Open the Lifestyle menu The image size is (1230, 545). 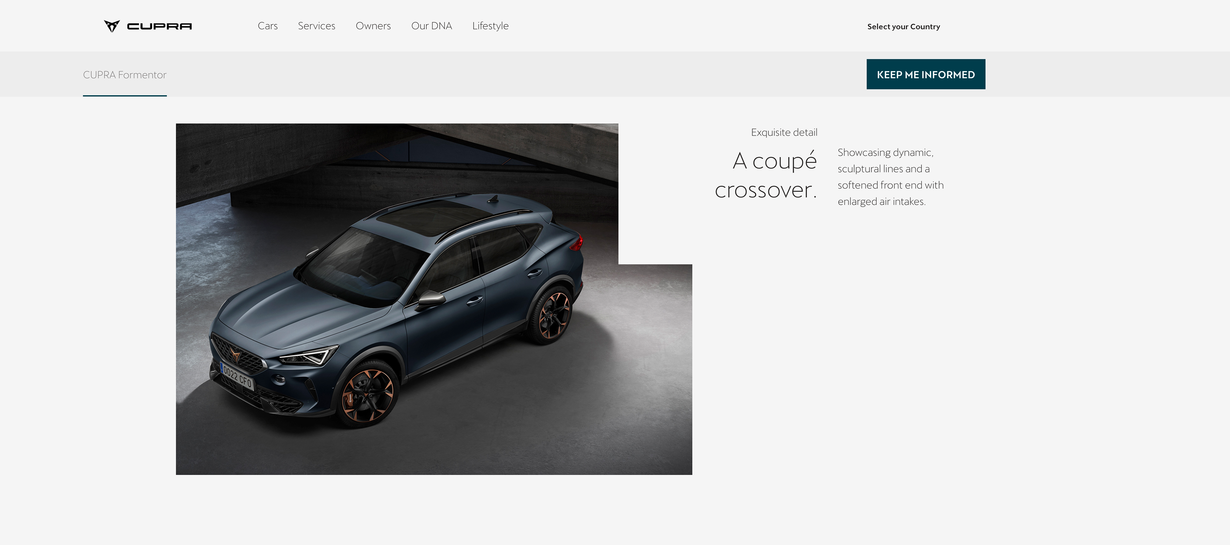coord(490,26)
